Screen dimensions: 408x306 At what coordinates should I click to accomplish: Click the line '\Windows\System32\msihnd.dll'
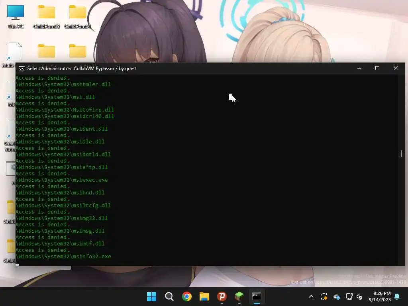pyautogui.click(x=60, y=192)
